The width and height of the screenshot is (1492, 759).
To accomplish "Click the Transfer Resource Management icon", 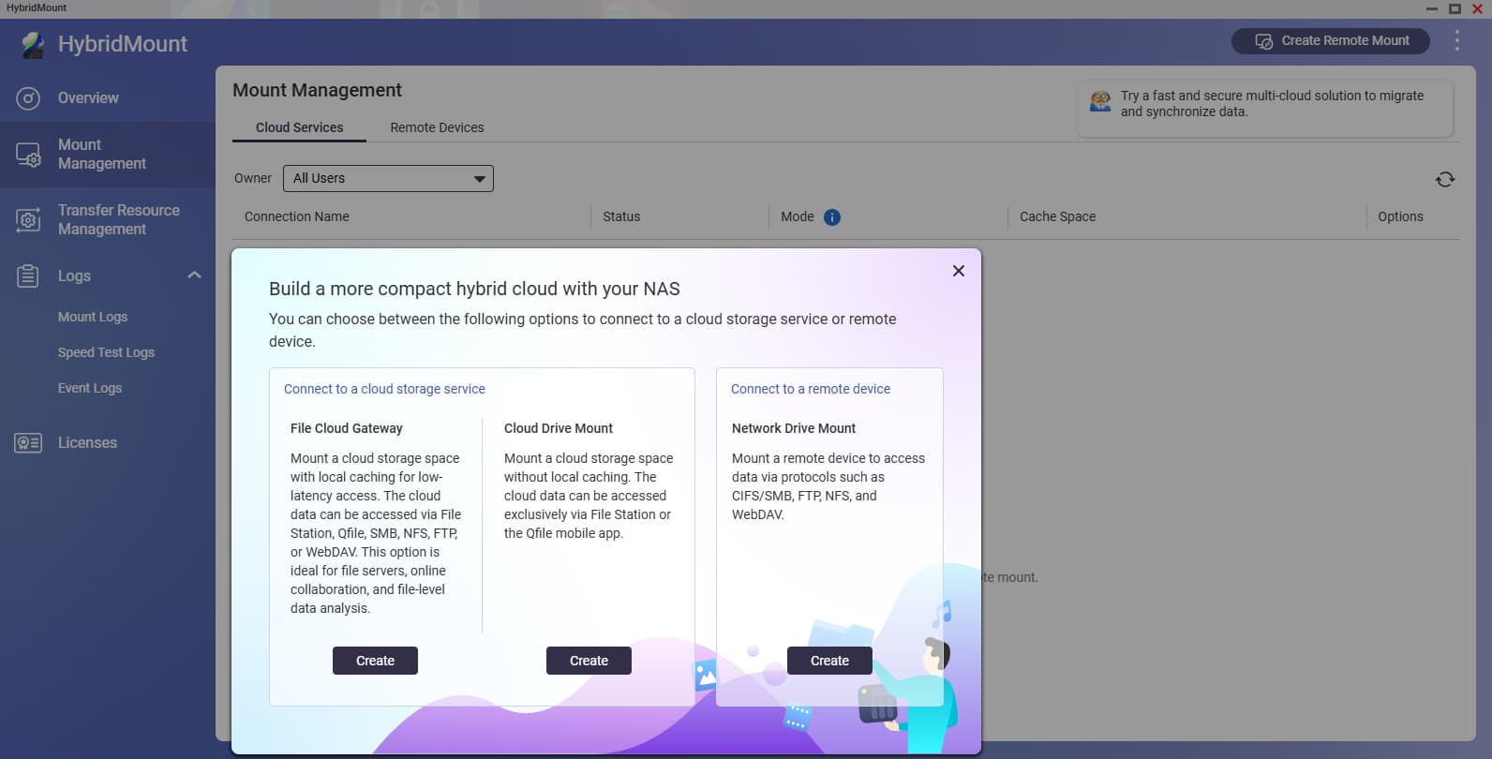I will (28, 220).
